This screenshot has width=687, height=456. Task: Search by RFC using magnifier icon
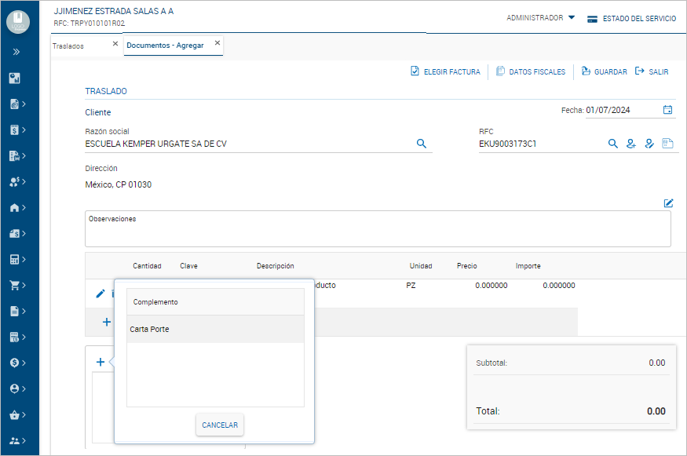[613, 144]
